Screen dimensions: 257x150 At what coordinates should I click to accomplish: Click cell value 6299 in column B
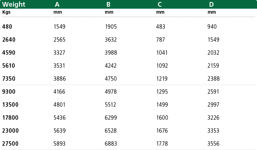tap(111, 118)
